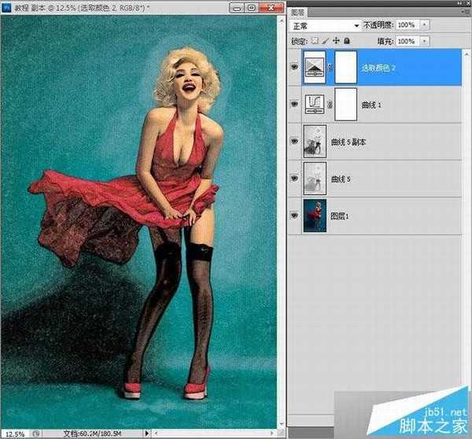Select the white layer mask of 曲线 1
The height and width of the screenshot is (439, 472).
345,105
